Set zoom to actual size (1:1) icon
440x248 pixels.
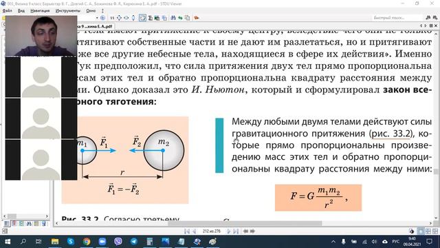click(112, 18)
